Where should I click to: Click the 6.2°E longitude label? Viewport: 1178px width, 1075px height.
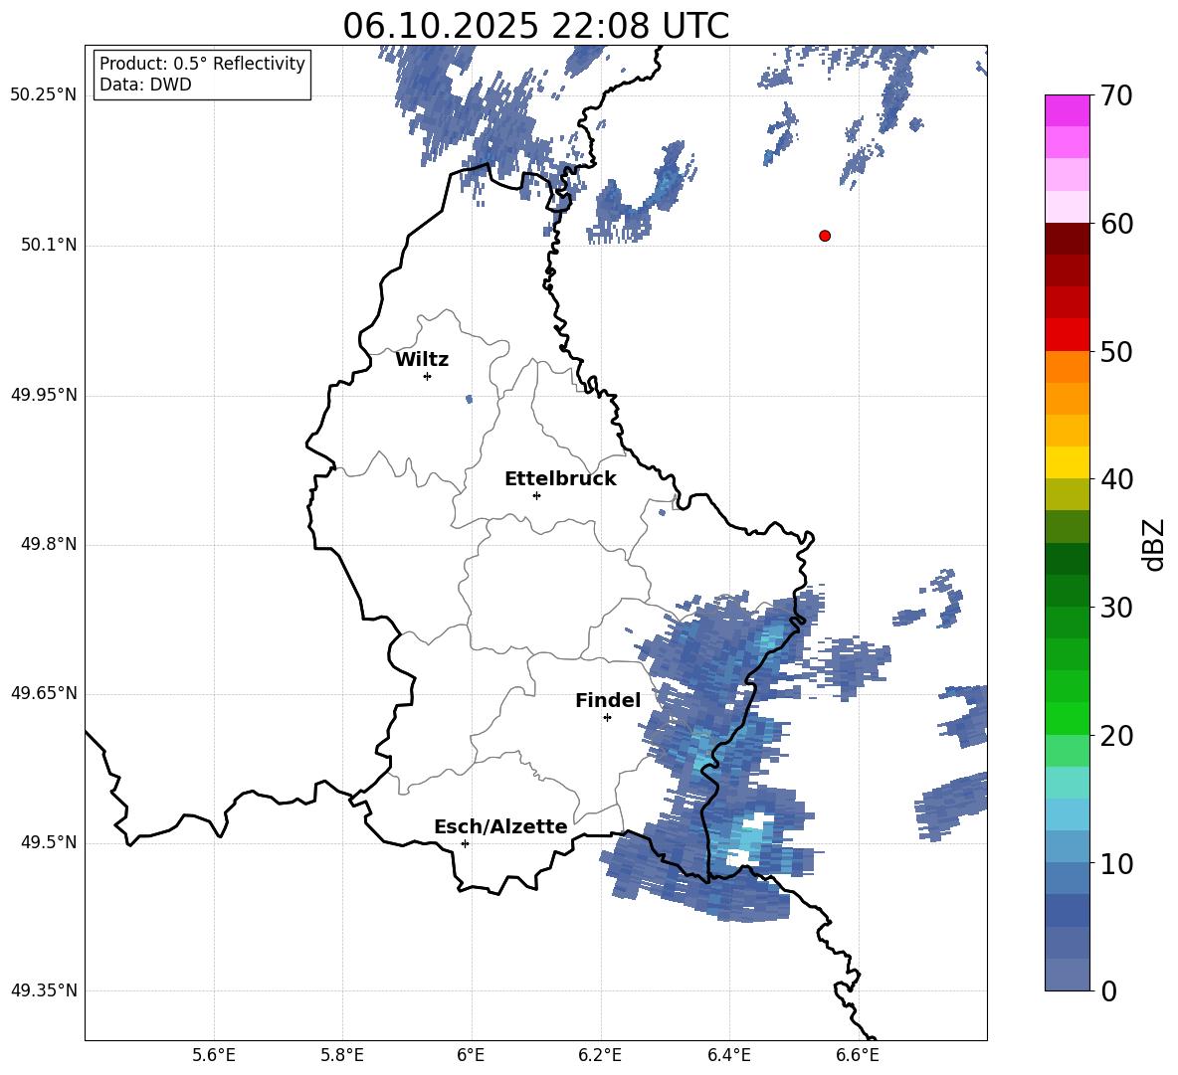[600, 1055]
